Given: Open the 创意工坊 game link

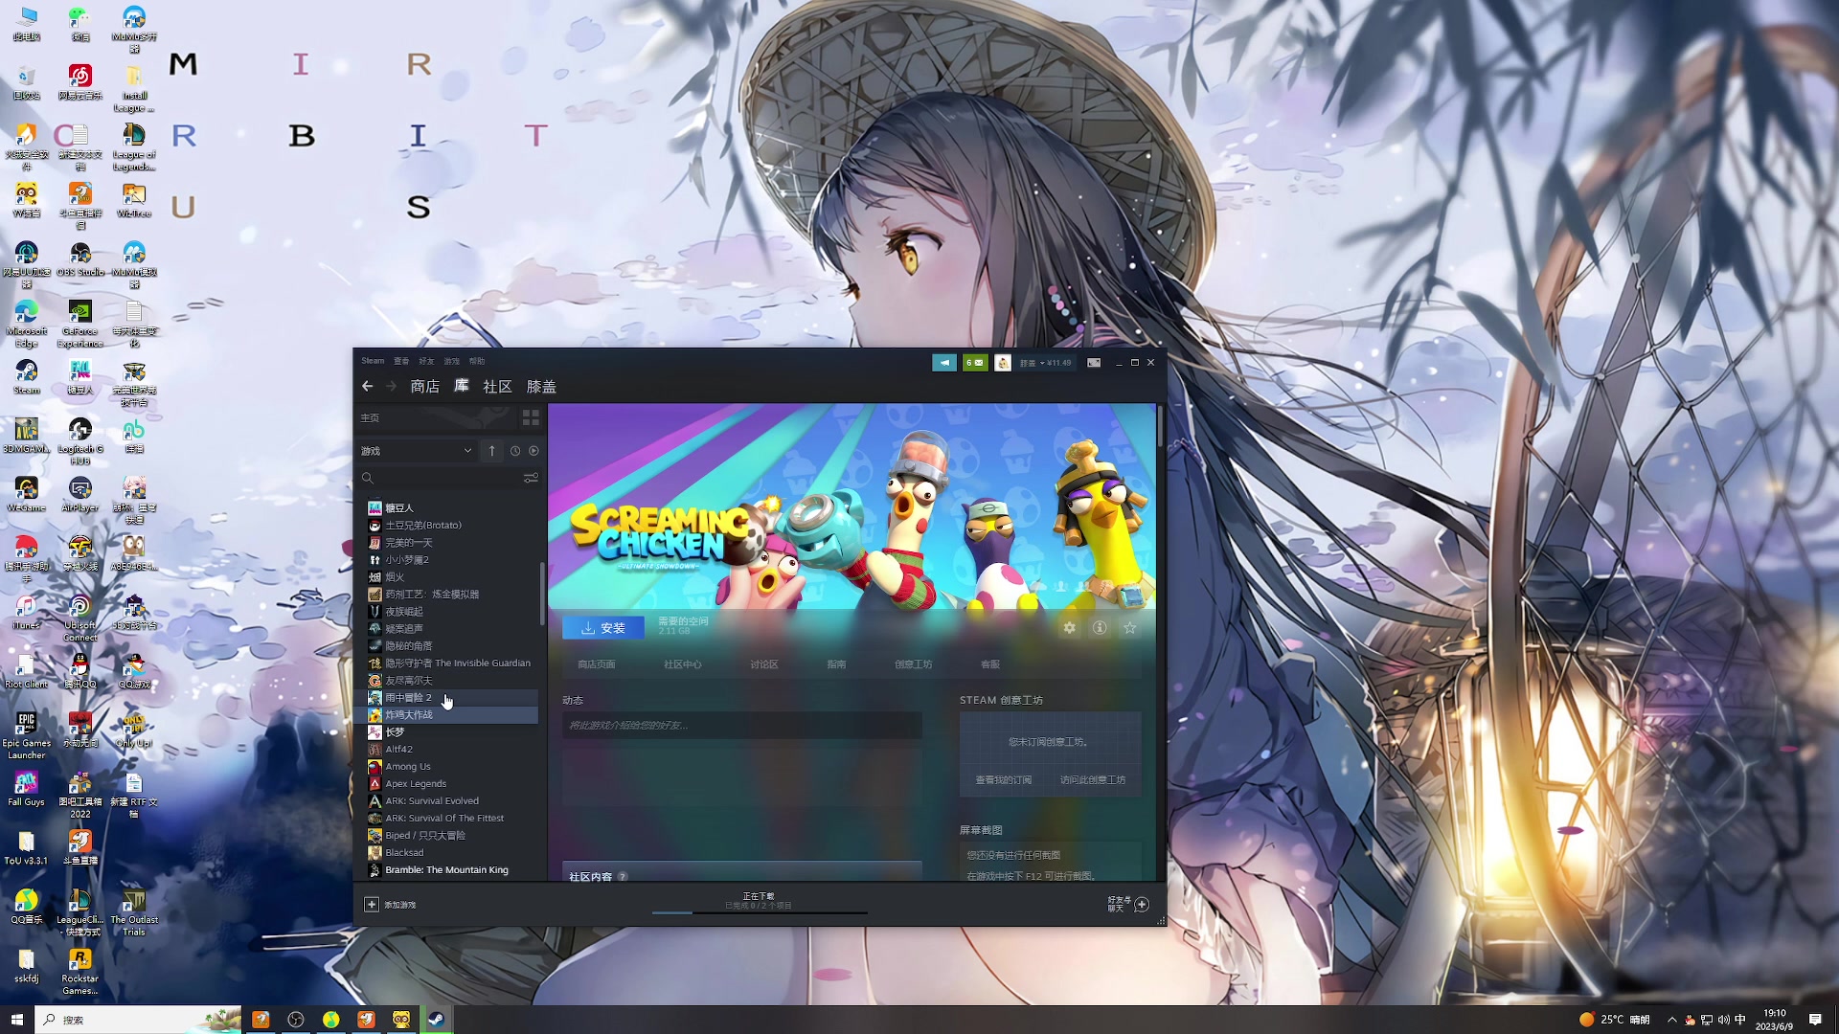Looking at the screenshot, I should coord(913,664).
